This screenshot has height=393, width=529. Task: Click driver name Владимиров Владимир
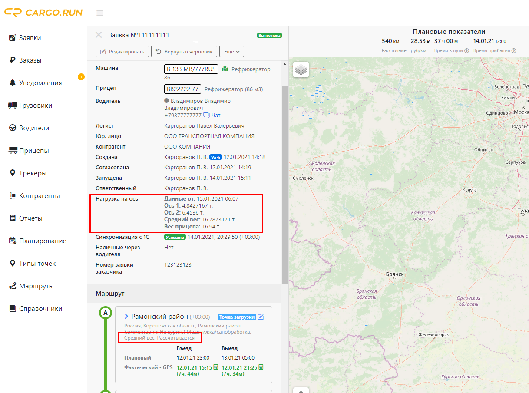[x=201, y=101]
